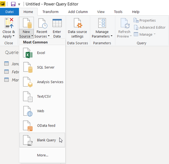
Task: Choose Analysis Services source
Action: (42, 82)
